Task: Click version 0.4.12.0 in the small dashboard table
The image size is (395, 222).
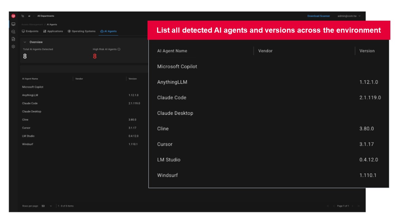Action: [134, 136]
